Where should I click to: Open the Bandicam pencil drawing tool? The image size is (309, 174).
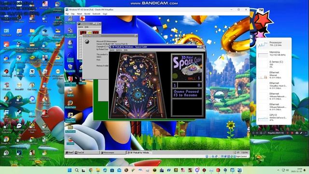(301, 133)
